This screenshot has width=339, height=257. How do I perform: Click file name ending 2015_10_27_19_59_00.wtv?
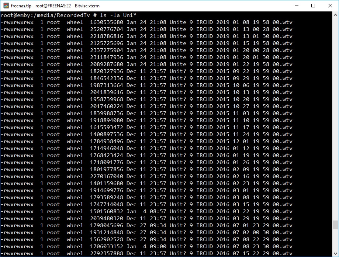coord(231,106)
